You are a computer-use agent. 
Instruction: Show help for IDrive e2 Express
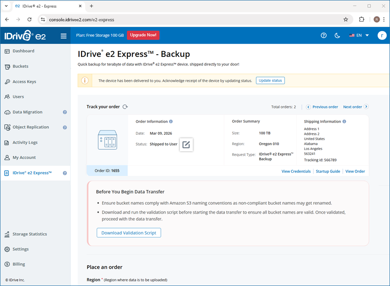(x=65, y=173)
